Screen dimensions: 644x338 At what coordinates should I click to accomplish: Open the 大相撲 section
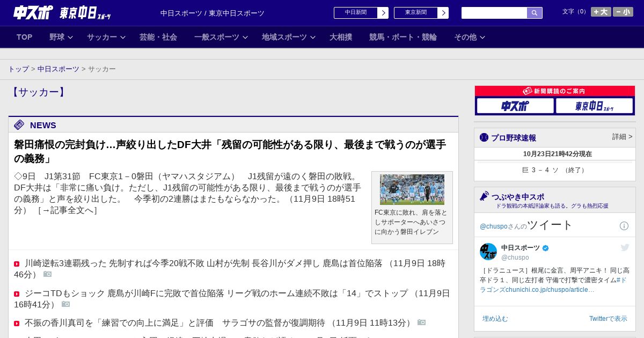click(x=341, y=37)
